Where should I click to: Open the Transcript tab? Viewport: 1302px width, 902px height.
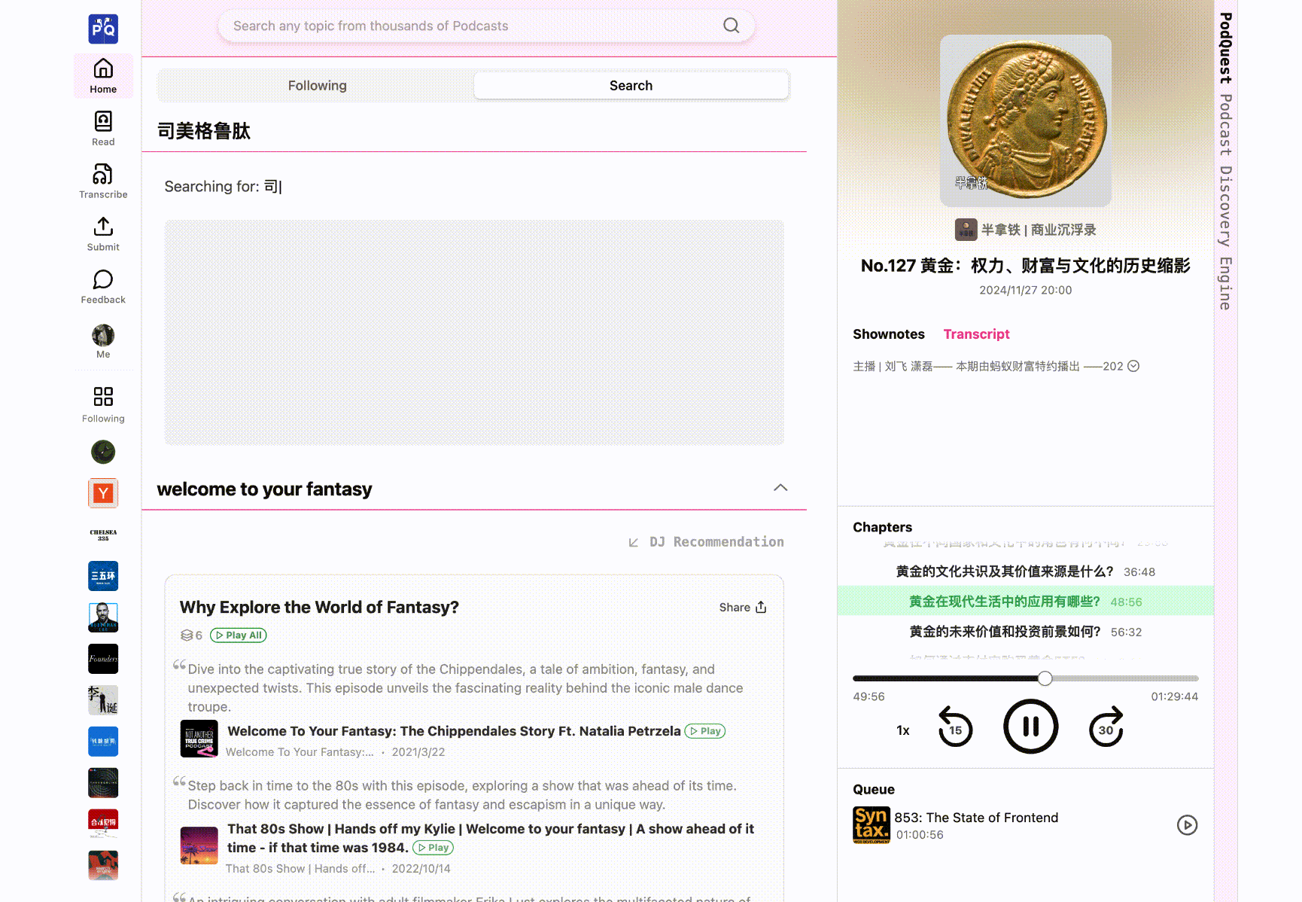[976, 334]
